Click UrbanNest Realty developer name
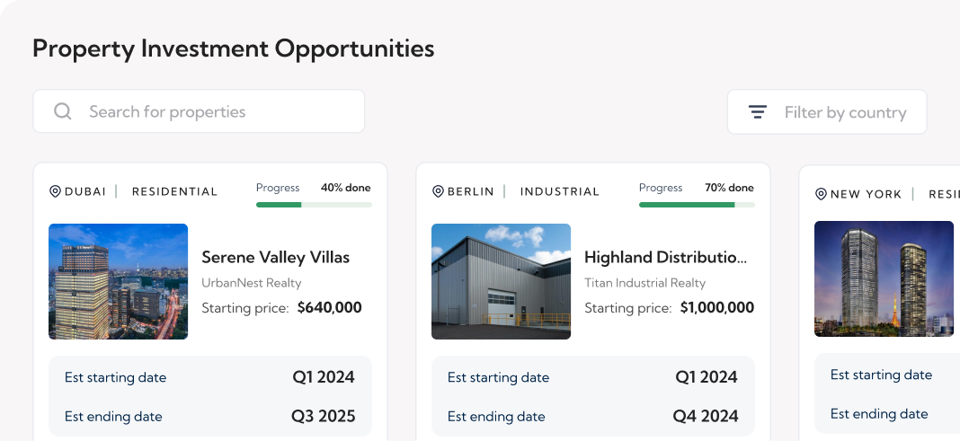 (251, 283)
